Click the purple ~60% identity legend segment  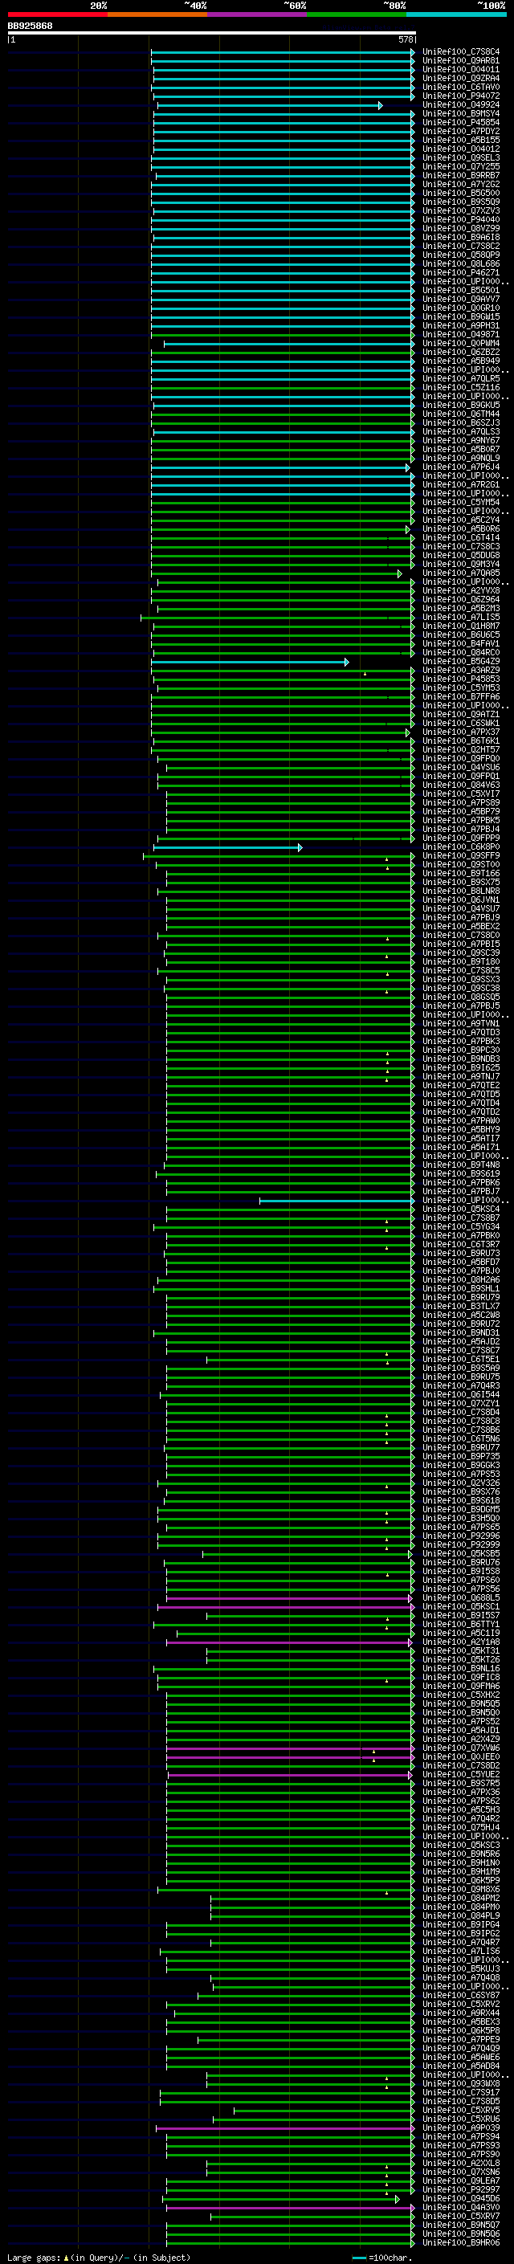[258, 14]
